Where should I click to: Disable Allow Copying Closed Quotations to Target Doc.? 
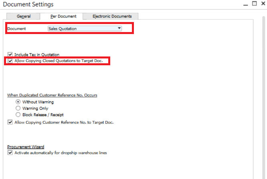coord(10,61)
